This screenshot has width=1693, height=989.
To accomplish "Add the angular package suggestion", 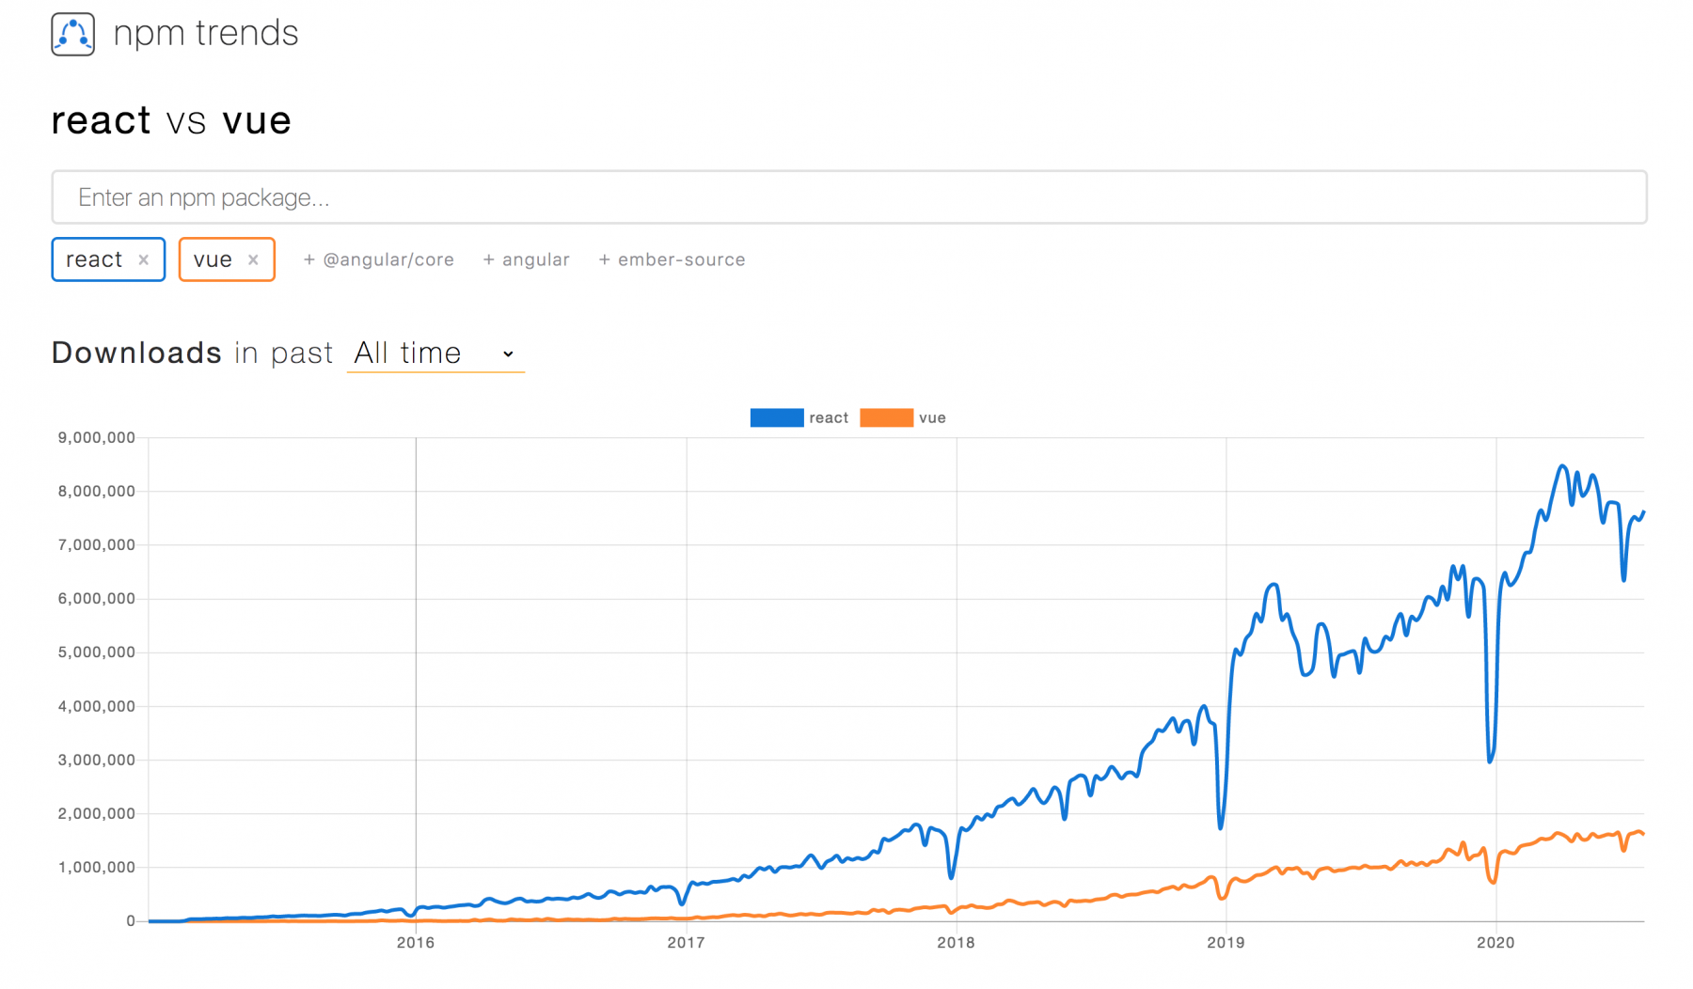I will [526, 260].
